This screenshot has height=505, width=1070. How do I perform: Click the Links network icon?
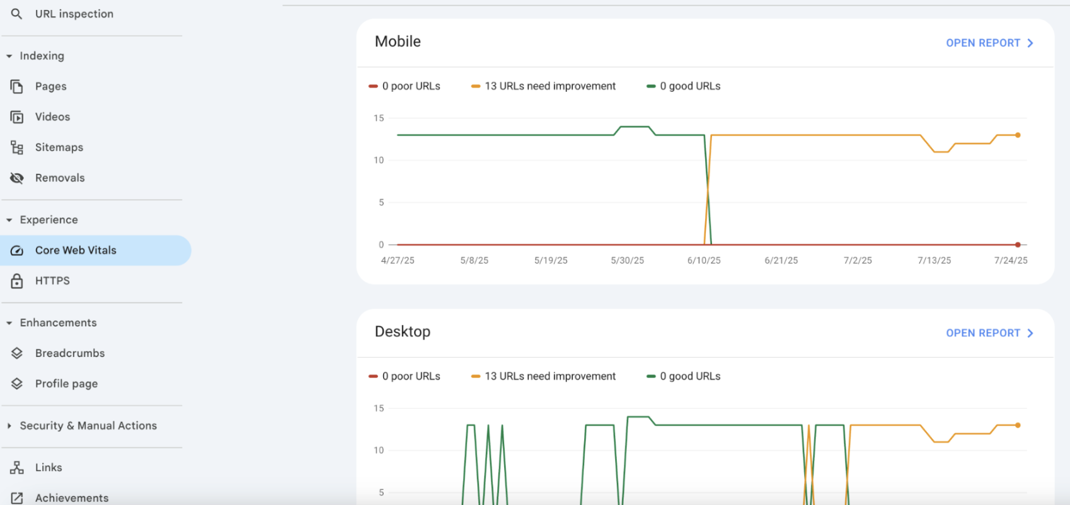[17, 467]
